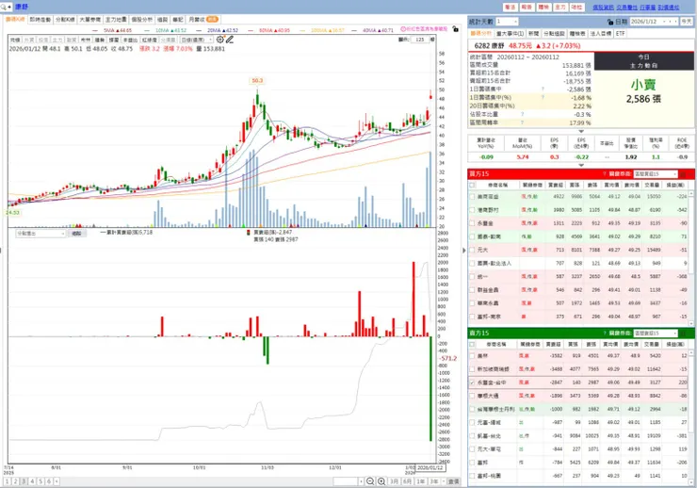
Task: Toggle the lock icon beside 日期
Action: click(610, 22)
